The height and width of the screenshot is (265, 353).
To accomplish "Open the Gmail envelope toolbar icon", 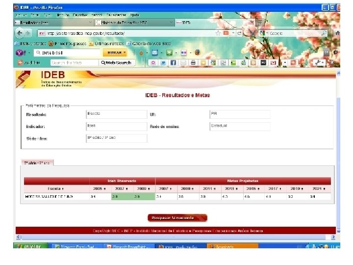I will (x=273, y=63).
